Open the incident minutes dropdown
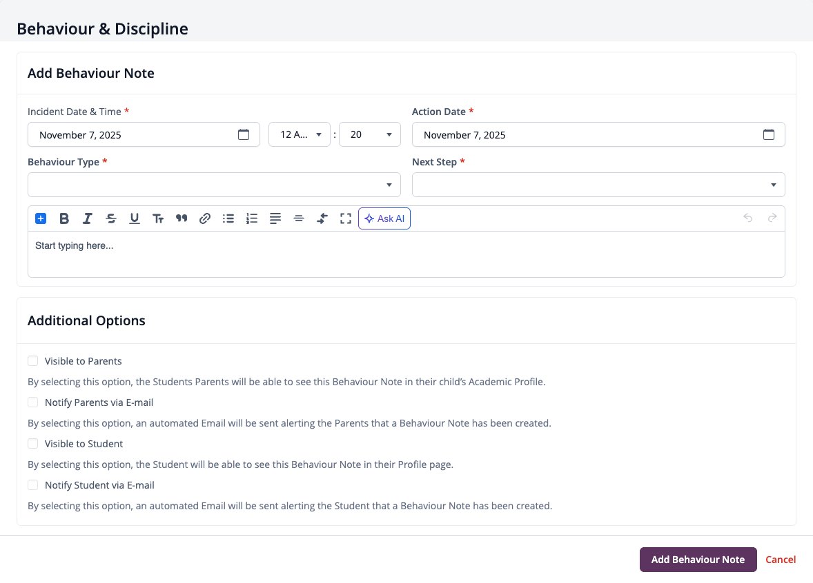Screen dimensions: 813x583 pos(370,134)
